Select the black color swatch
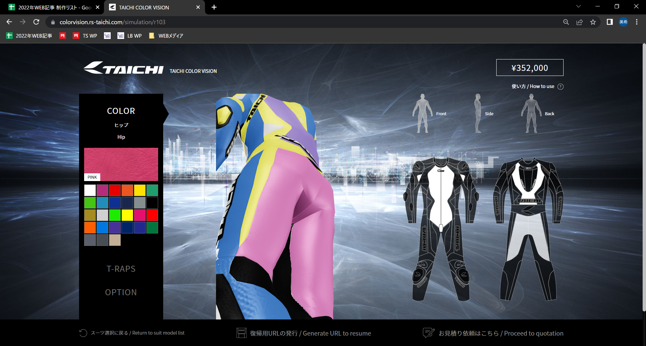 coord(152,203)
